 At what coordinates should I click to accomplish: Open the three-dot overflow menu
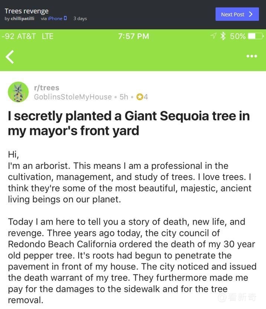tap(252, 56)
